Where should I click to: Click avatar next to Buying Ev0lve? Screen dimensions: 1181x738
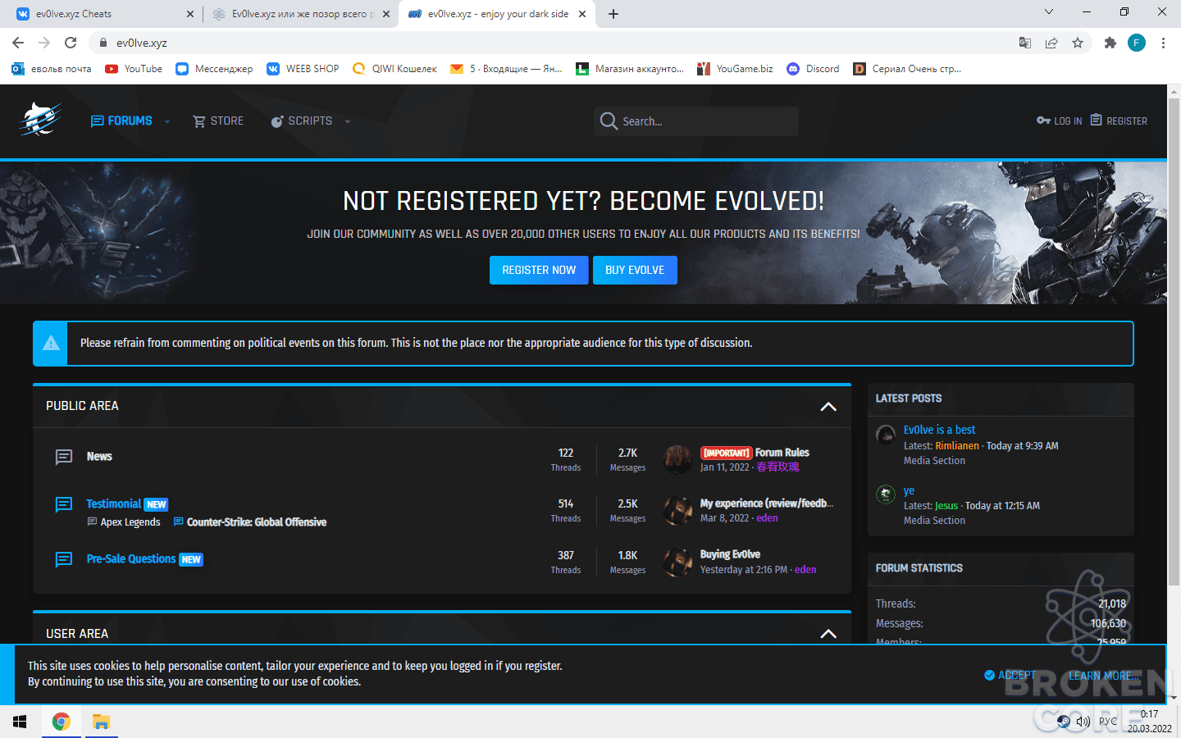pyautogui.click(x=677, y=562)
